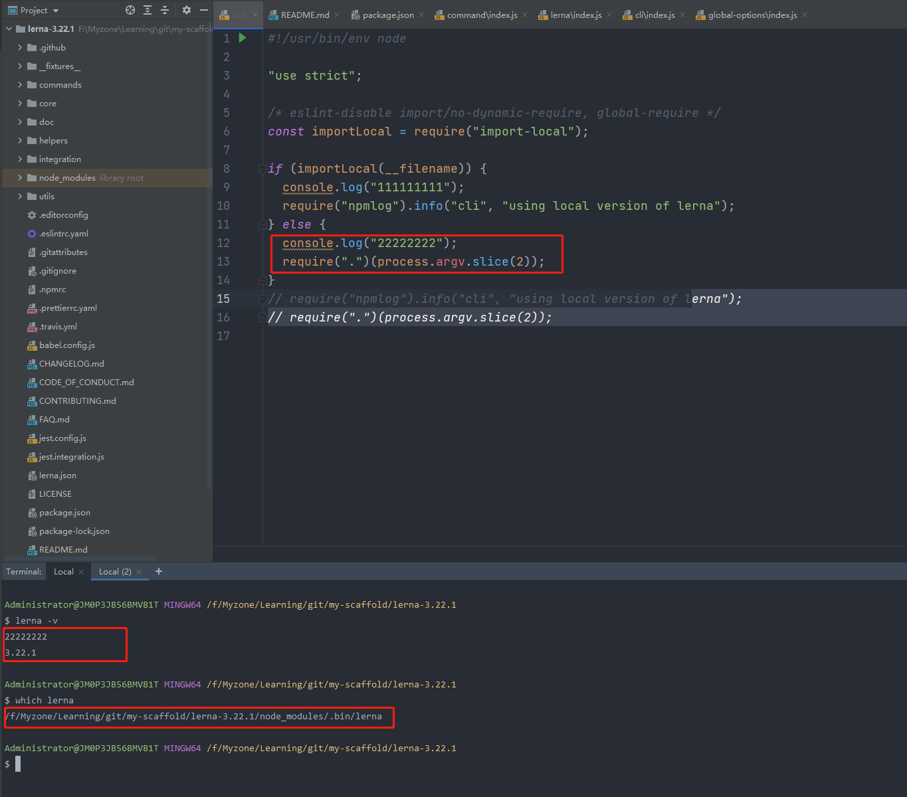This screenshot has width=907, height=797.
Task: Select .travis.yml file in tree
Action: click(52, 326)
